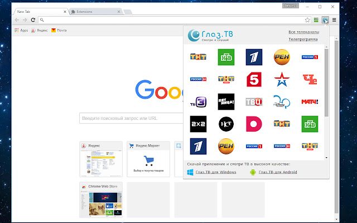Open the Apps bookmarks shortcut
The width and height of the screenshot is (357, 223).
click(21, 30)
